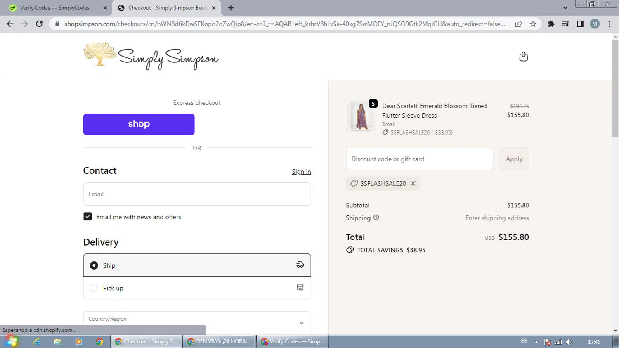The width and height of the screenshot is (619, 348).
Task: Click Enter shipping address text
Action: (x=497, y=218)
